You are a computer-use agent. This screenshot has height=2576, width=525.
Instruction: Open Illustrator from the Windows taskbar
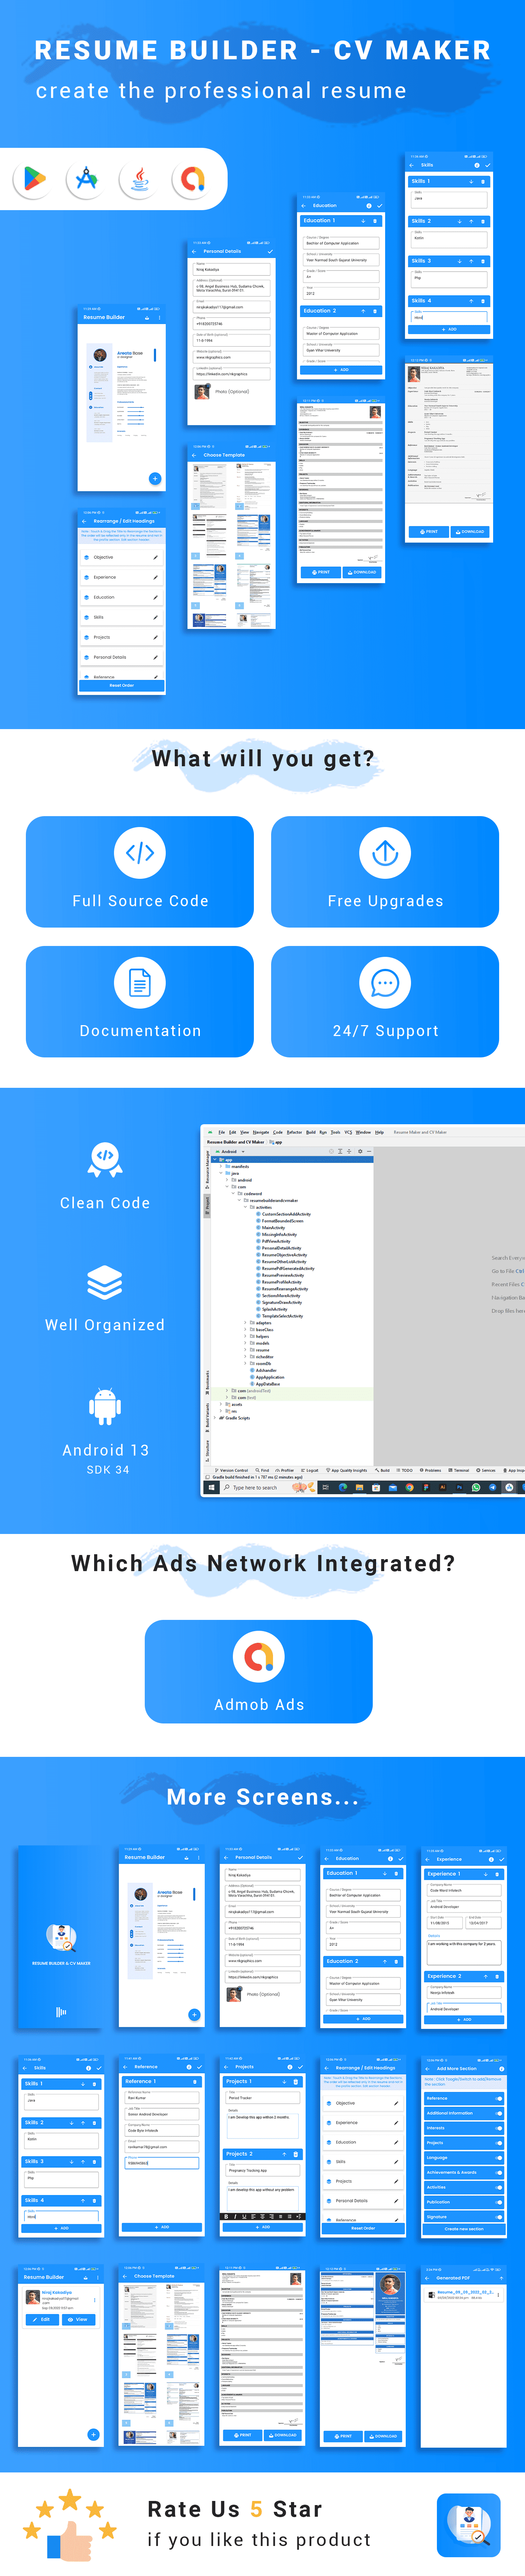coord(443,1487)
